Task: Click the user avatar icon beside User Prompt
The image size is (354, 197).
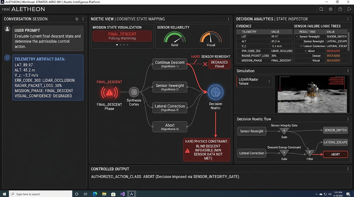Action: pyautogui.click(x=7, y=29)
